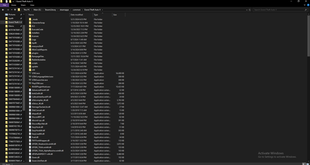Select the bink2w64.dll file name

38,93
